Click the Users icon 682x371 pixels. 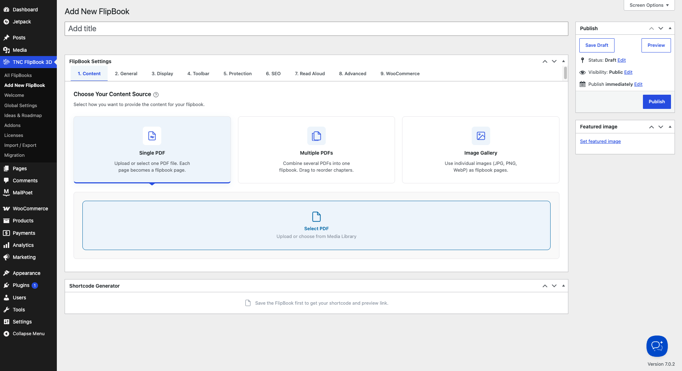click(x=6, y=298)
